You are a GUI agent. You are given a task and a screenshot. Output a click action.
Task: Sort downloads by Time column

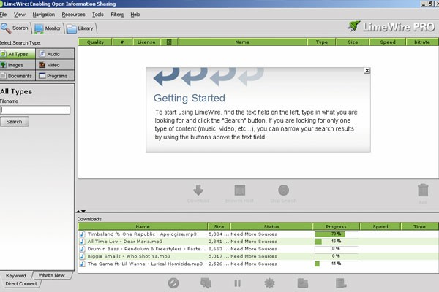click(x=419, y=226)
